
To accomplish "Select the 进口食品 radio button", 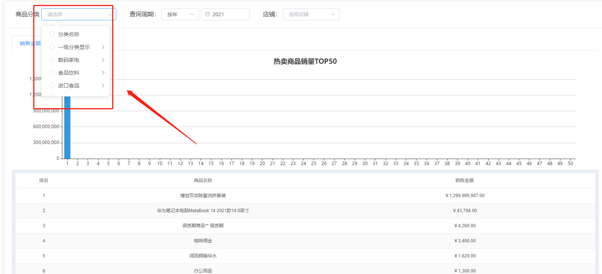I will tap(52, 85).
